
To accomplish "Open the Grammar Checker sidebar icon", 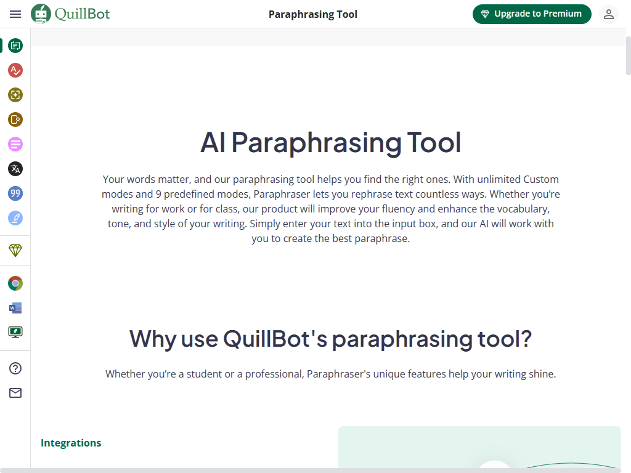I will tap(15, 70).
